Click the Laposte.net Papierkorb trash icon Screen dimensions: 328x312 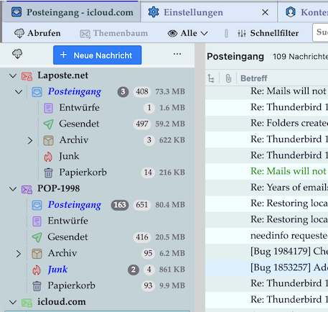tap(48, 173)
